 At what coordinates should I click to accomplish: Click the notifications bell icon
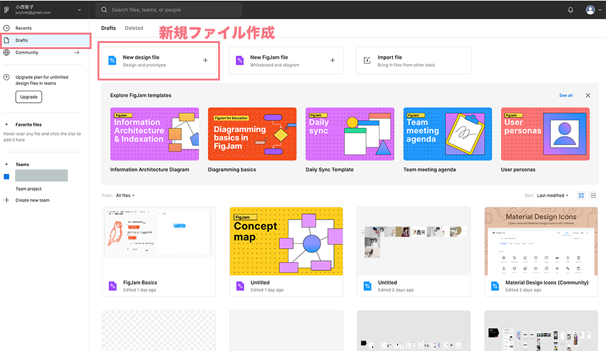pos(570,10)
